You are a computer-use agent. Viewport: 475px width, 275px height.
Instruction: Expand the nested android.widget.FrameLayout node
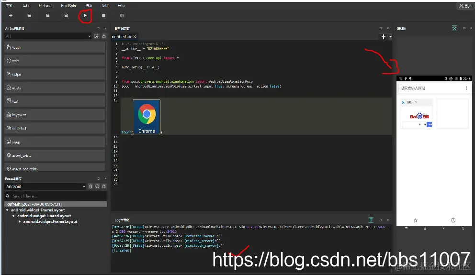coord(20,221)
